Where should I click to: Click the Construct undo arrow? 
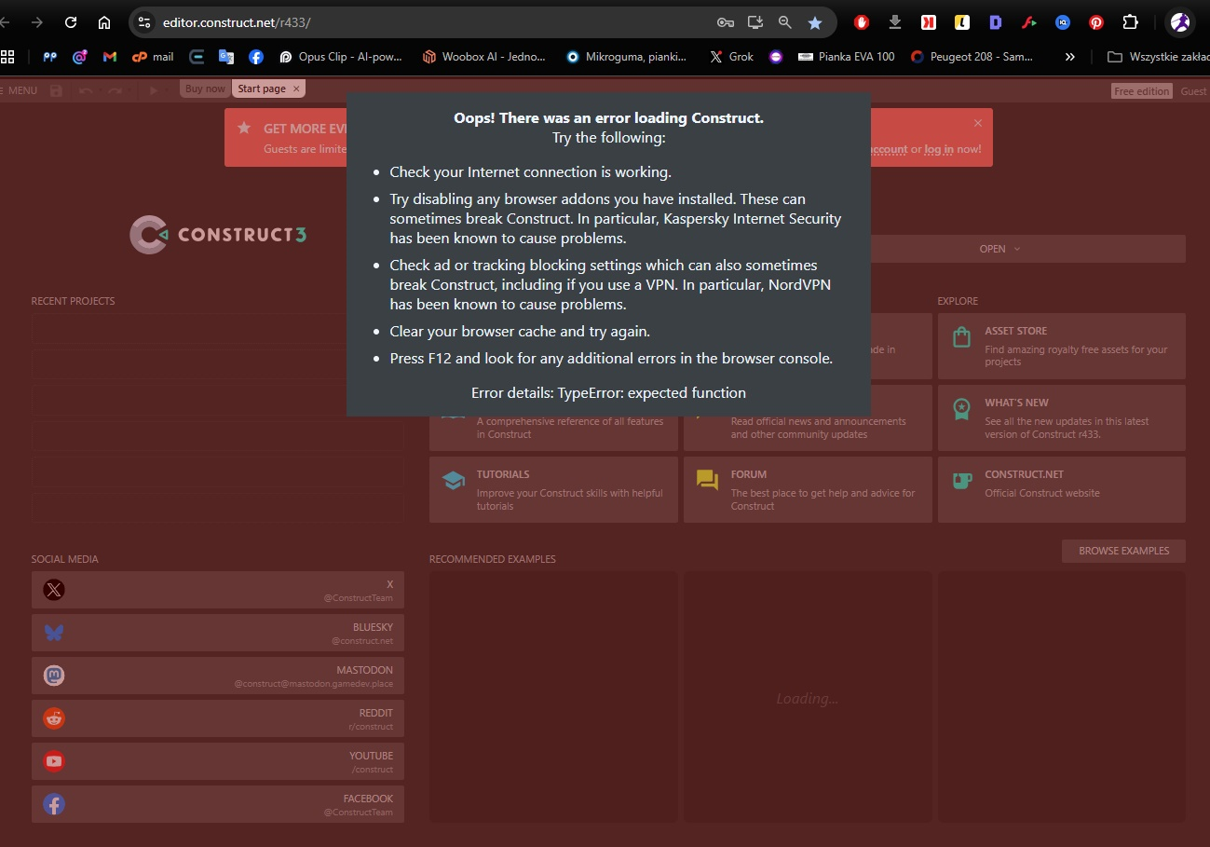[86, 90]
